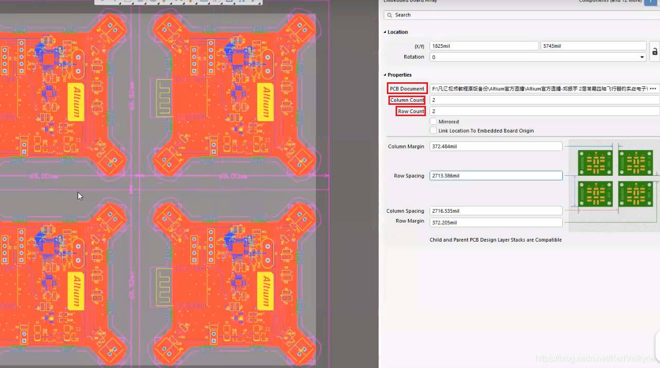The image size is (660, 368).
Task: Click the Row Margin field 372.205mil
Action: pyautogui.click(x=496, y=222)
